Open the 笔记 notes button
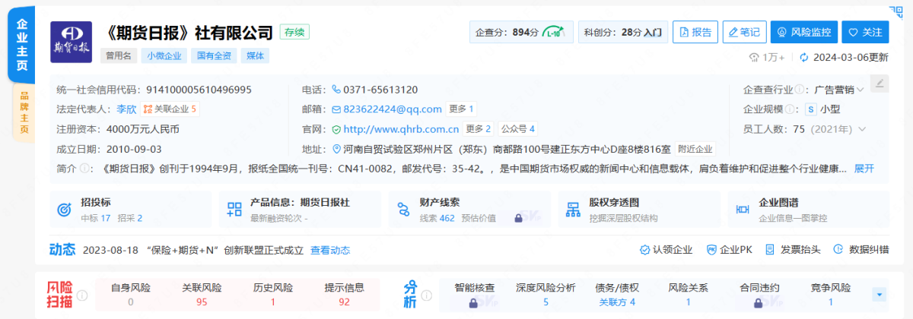The height and width of the screenshot is (319, 913). [x=744, y=32]
